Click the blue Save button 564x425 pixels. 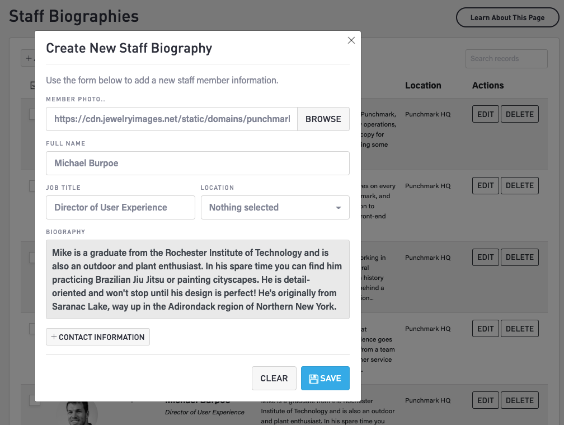325,378
